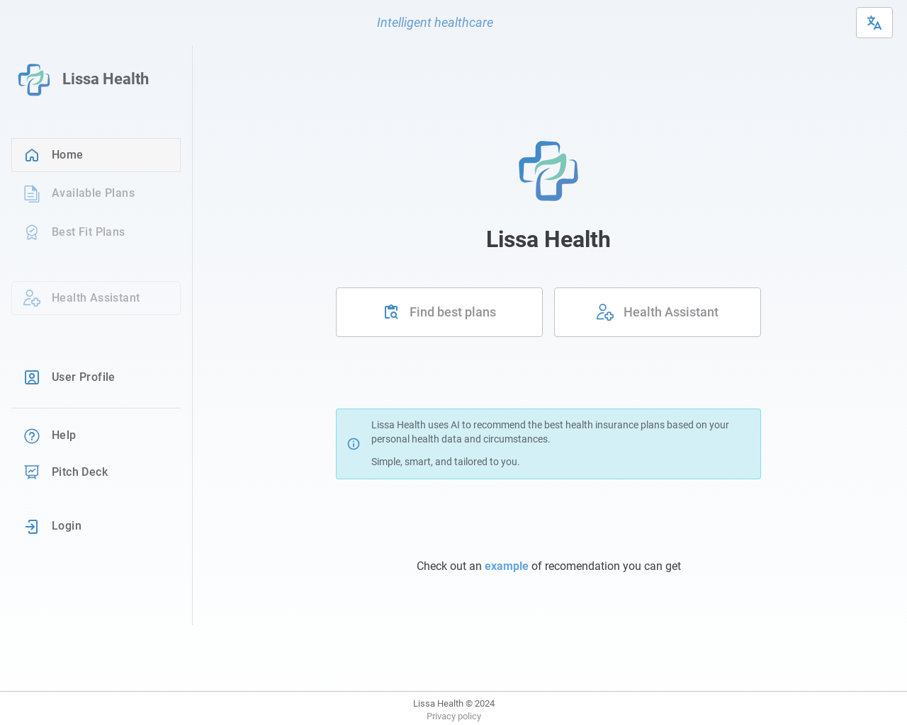Click the large center Lissa Health logo
This screenshot has width=907, height=725.
coord(548,171)
